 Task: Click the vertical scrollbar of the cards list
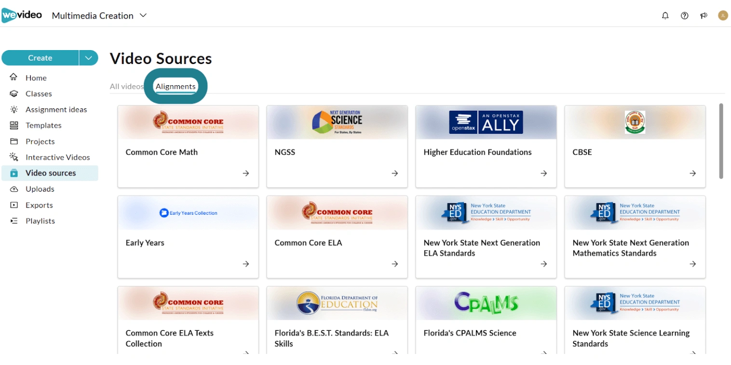[721, 141]
